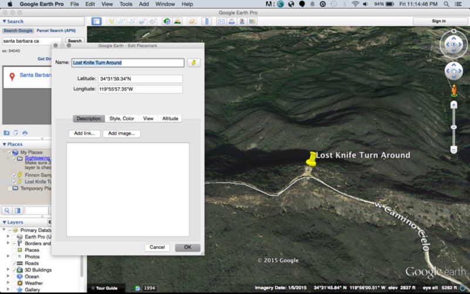Image resolution: width=470 pixels, height=294 pixels.
Task: Click the Print toolbar icon
Action: point(231,21)
